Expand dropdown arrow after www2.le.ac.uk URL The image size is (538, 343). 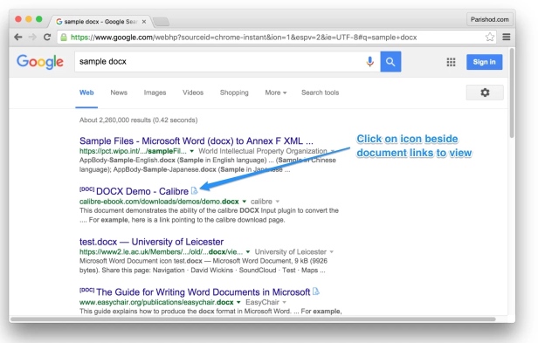tap(248, 251)
